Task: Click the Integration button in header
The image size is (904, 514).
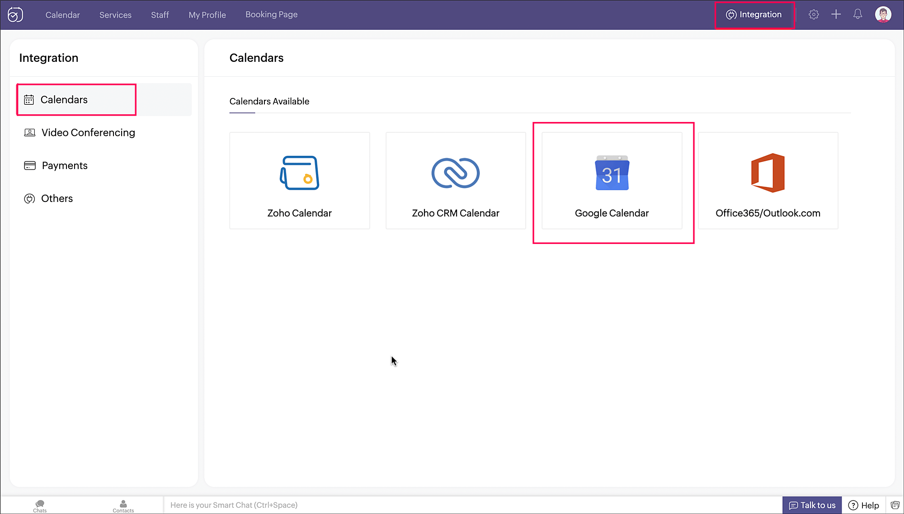Action: pyautogui.click(x=754, y=14)
